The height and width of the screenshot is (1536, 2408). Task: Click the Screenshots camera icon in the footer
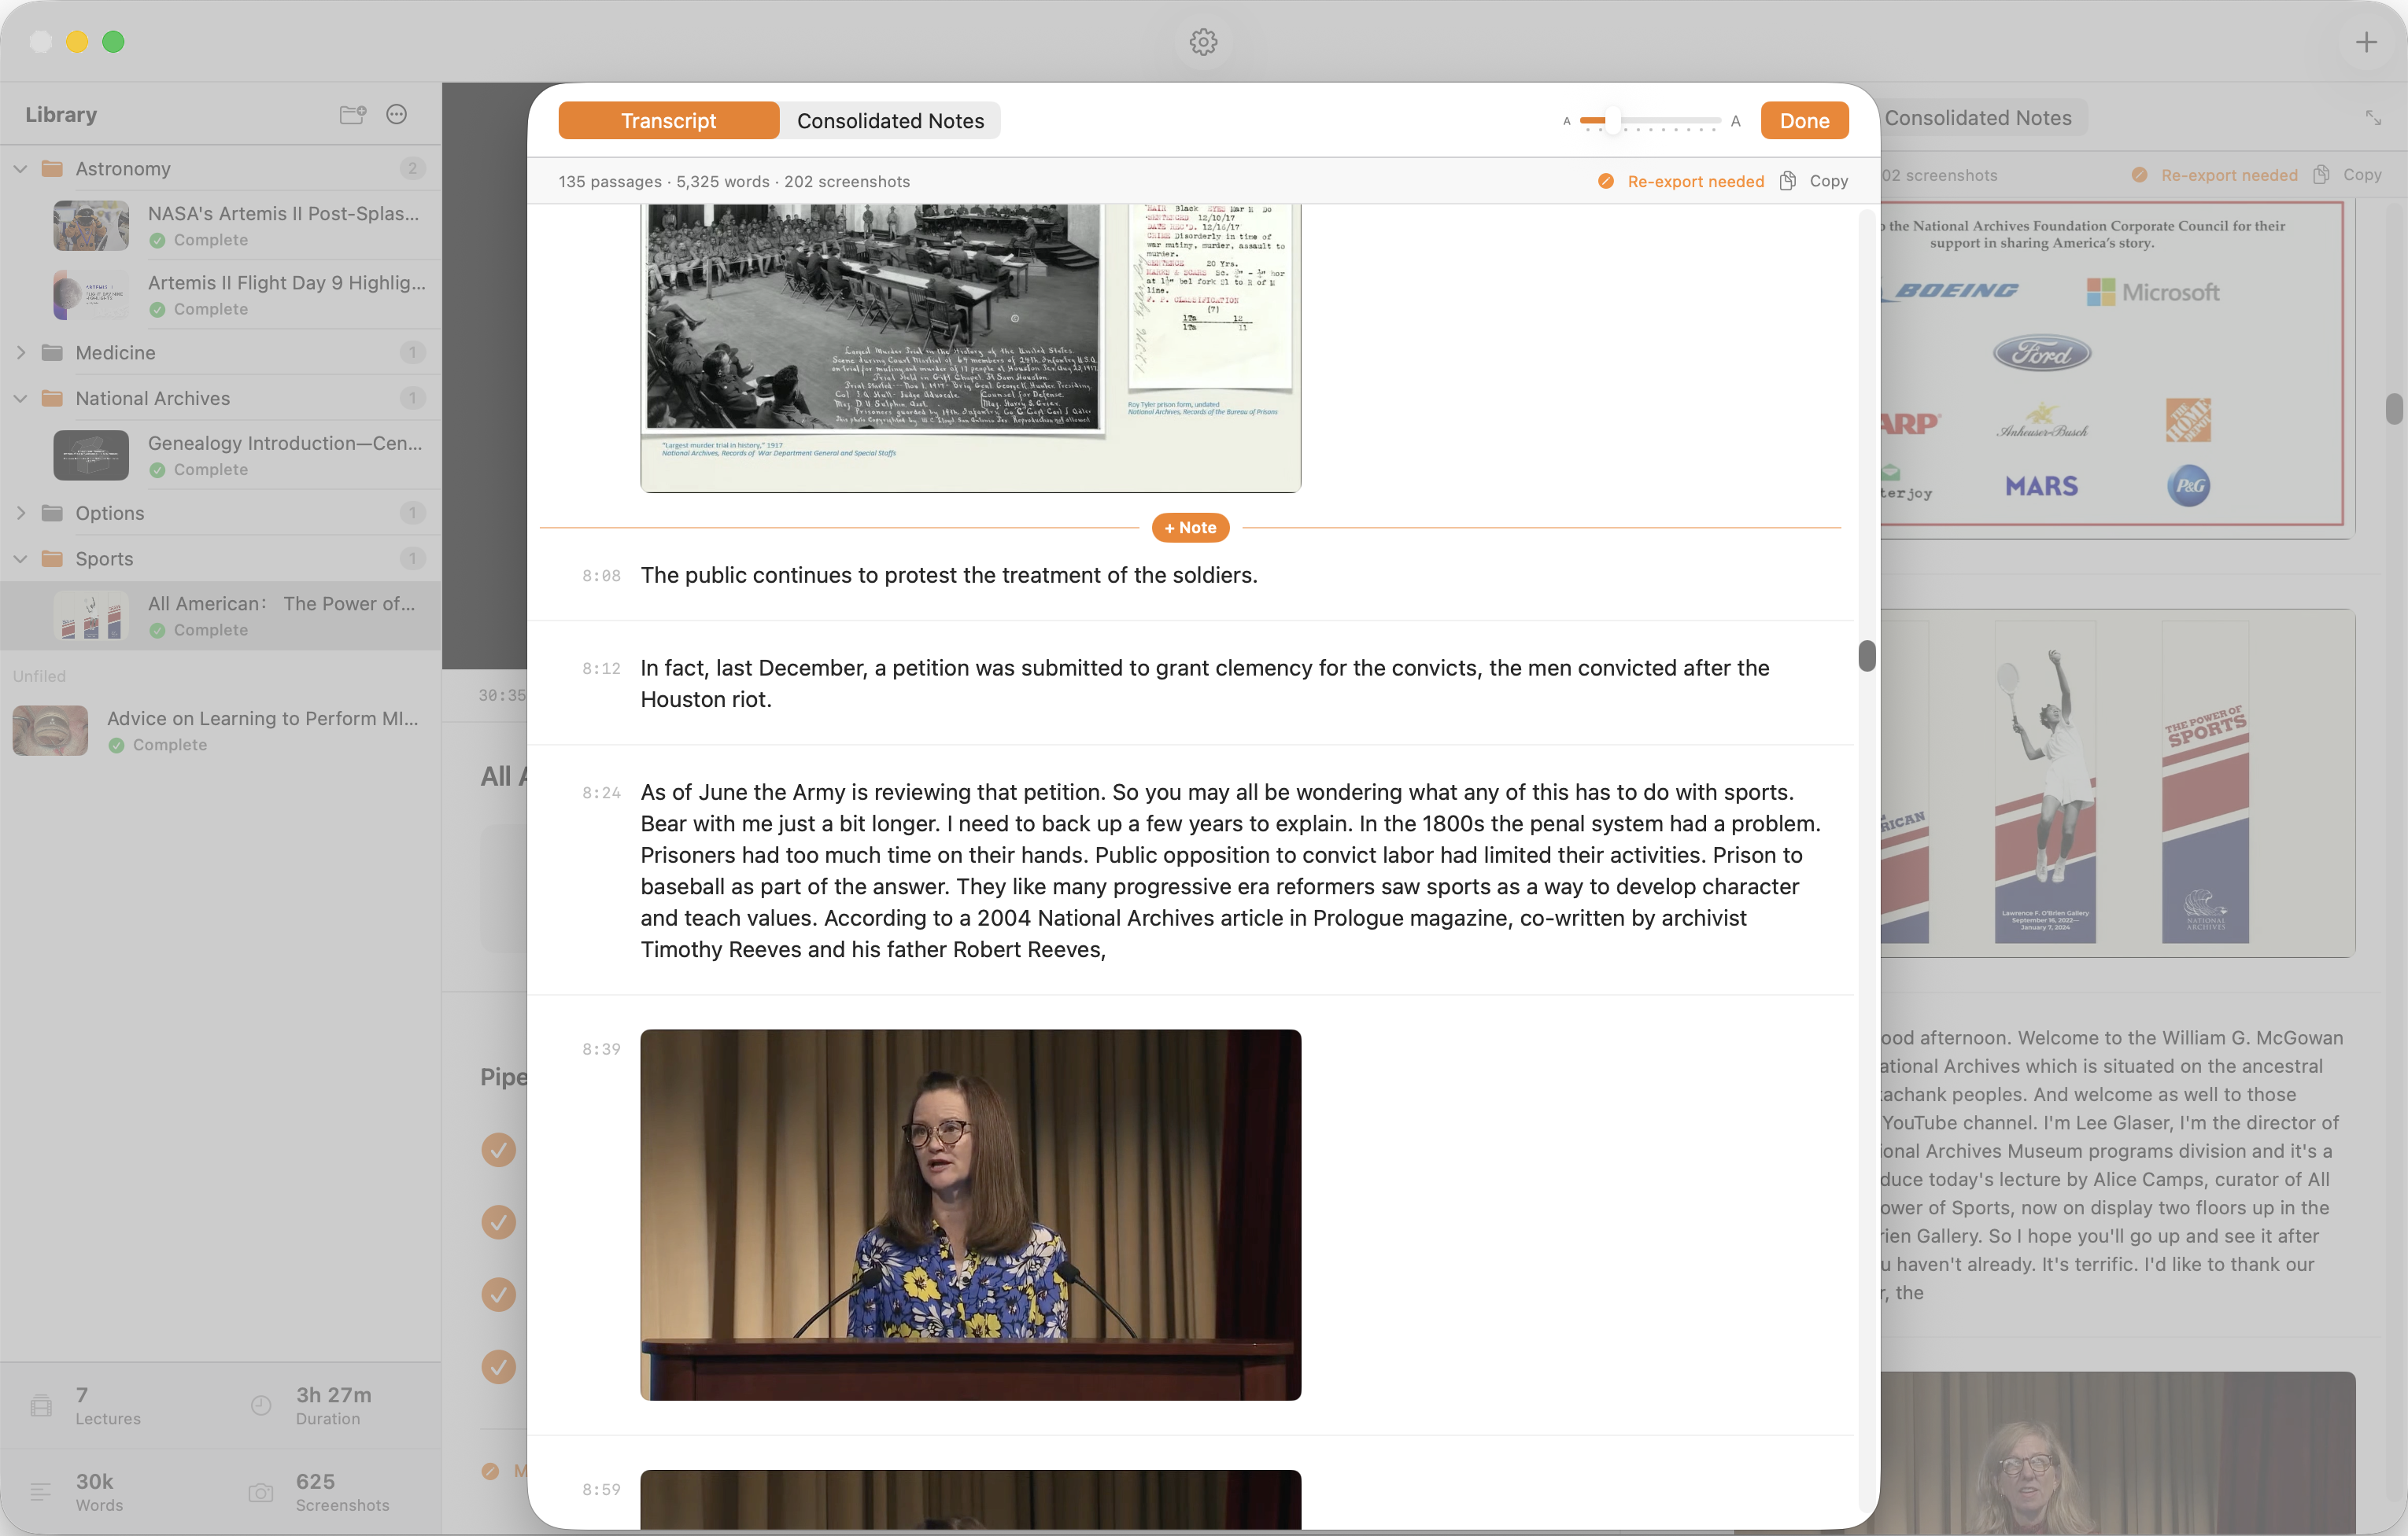pyautogui.click(x=261, y=1492)
